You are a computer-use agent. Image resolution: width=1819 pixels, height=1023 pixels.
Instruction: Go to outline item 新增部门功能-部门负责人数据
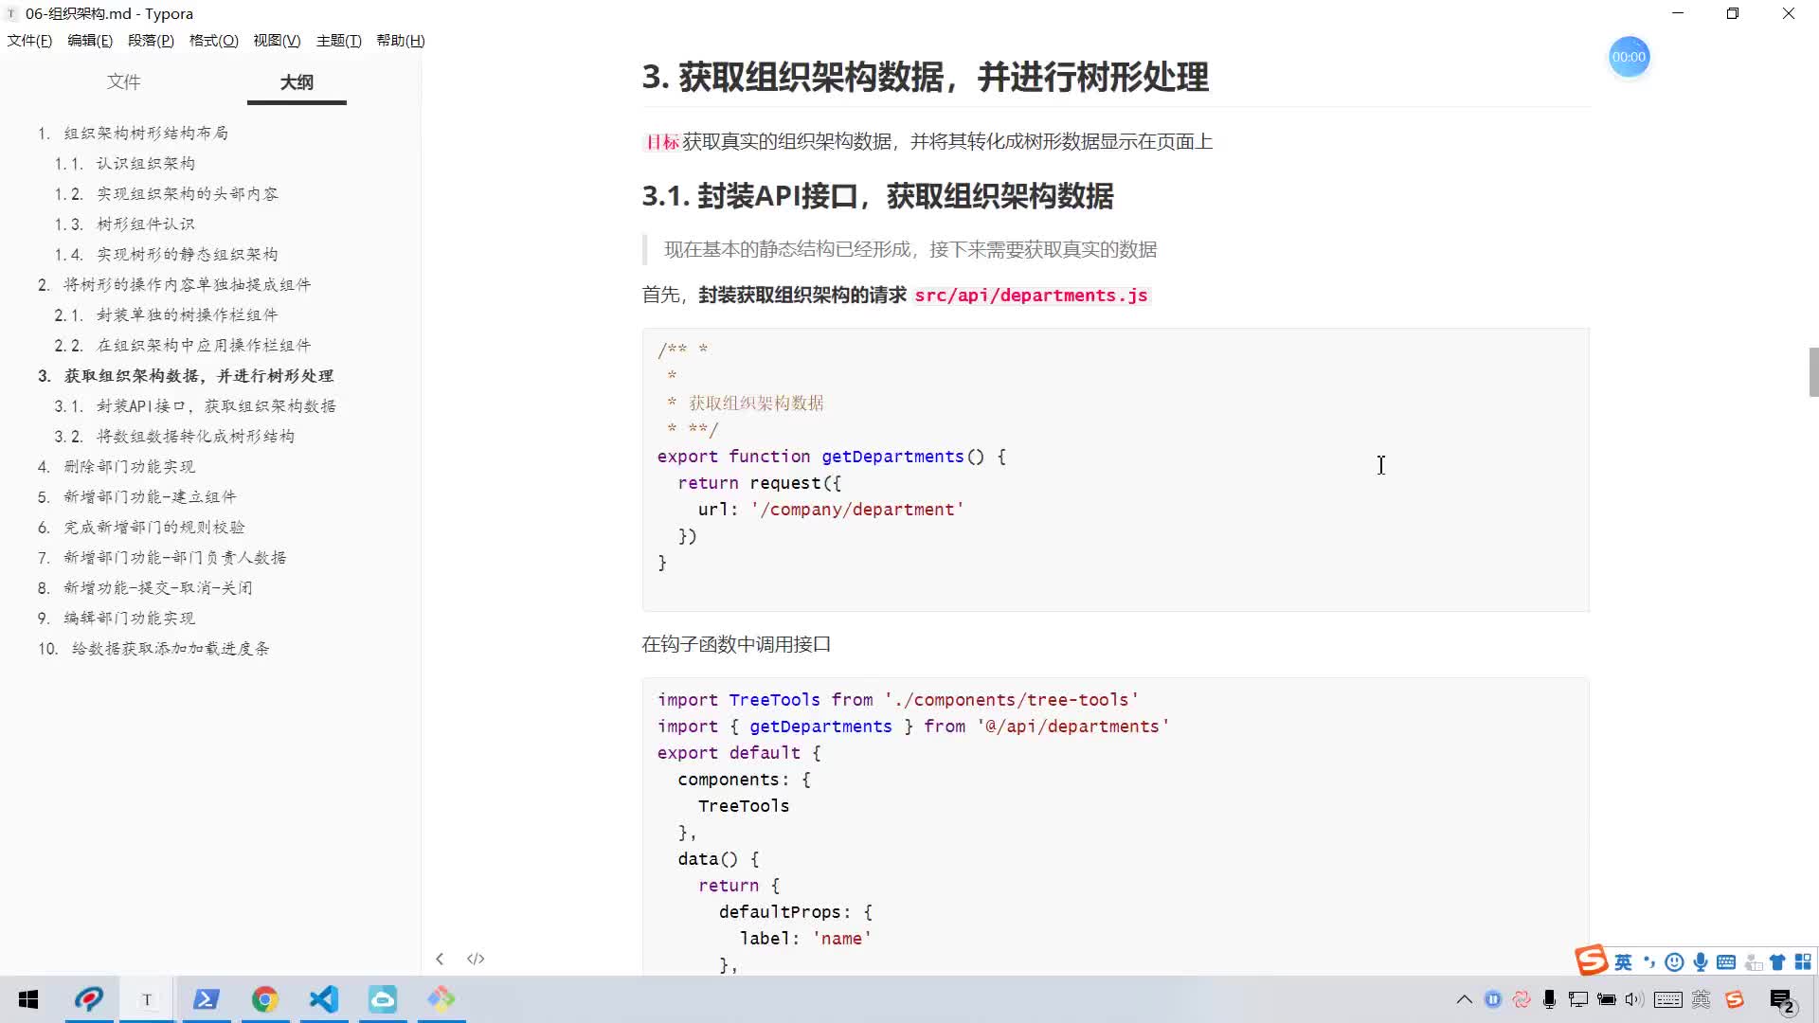pyautogui.click(x=175, y=558)
